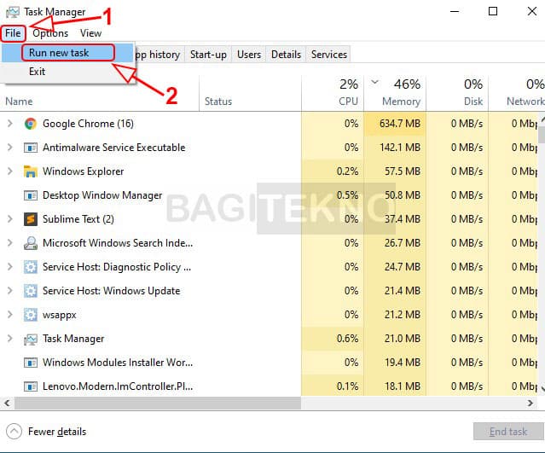Image resolution: width=545 pixels, height=453 pixels.
Task: Maximize the Task Manager window
Action: 493,11
